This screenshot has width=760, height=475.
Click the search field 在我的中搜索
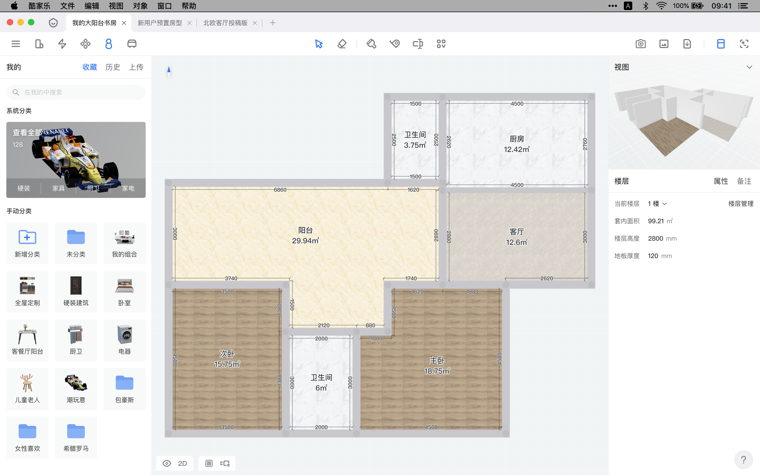click(x=75, y=92)
